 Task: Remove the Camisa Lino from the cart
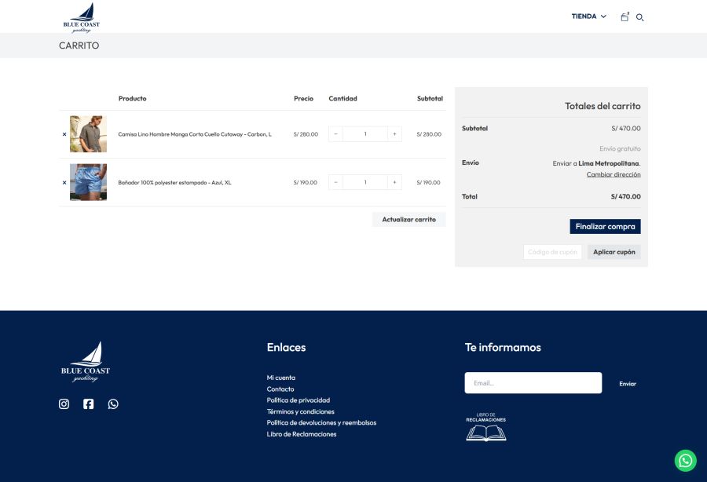click(x=64, y=133)
